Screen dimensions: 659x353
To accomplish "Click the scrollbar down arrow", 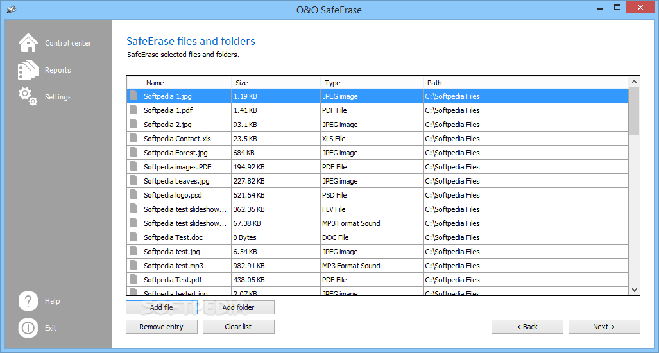I will point(634,290).
